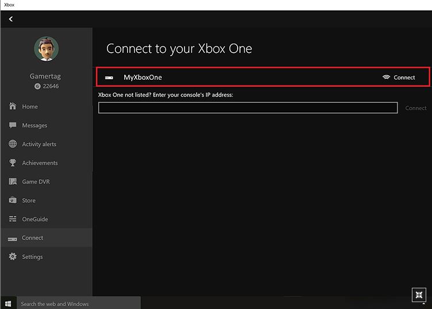Open Messages in the sidebar
Screen dimensions: 432x309
(35, 125)
